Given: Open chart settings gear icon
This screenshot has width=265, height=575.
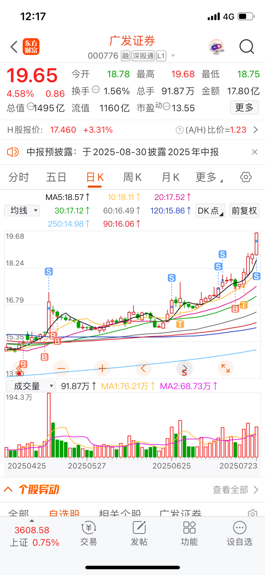Looking at the screenshot, I should point(246,177).
